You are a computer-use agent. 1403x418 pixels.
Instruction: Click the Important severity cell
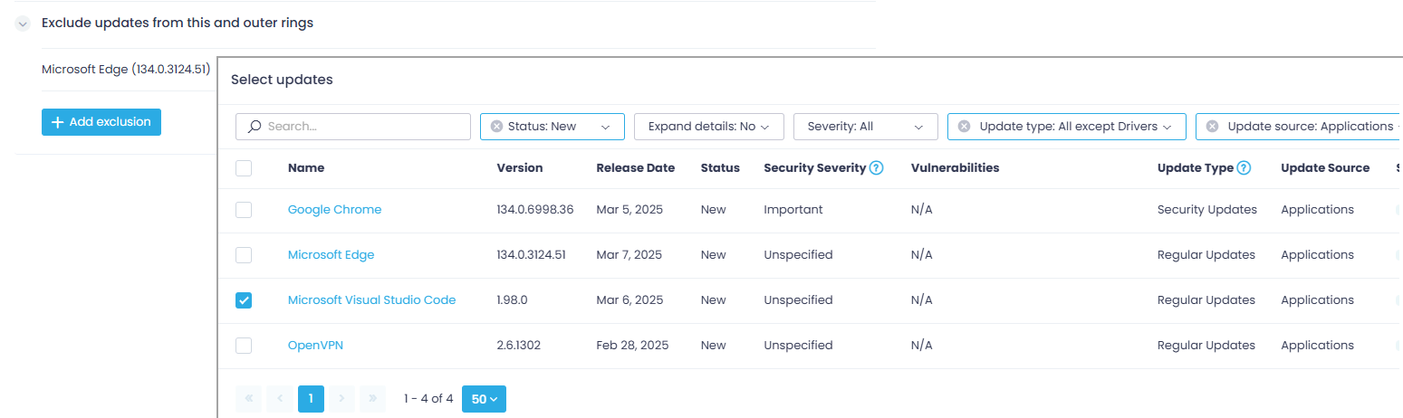pos(793,210)
